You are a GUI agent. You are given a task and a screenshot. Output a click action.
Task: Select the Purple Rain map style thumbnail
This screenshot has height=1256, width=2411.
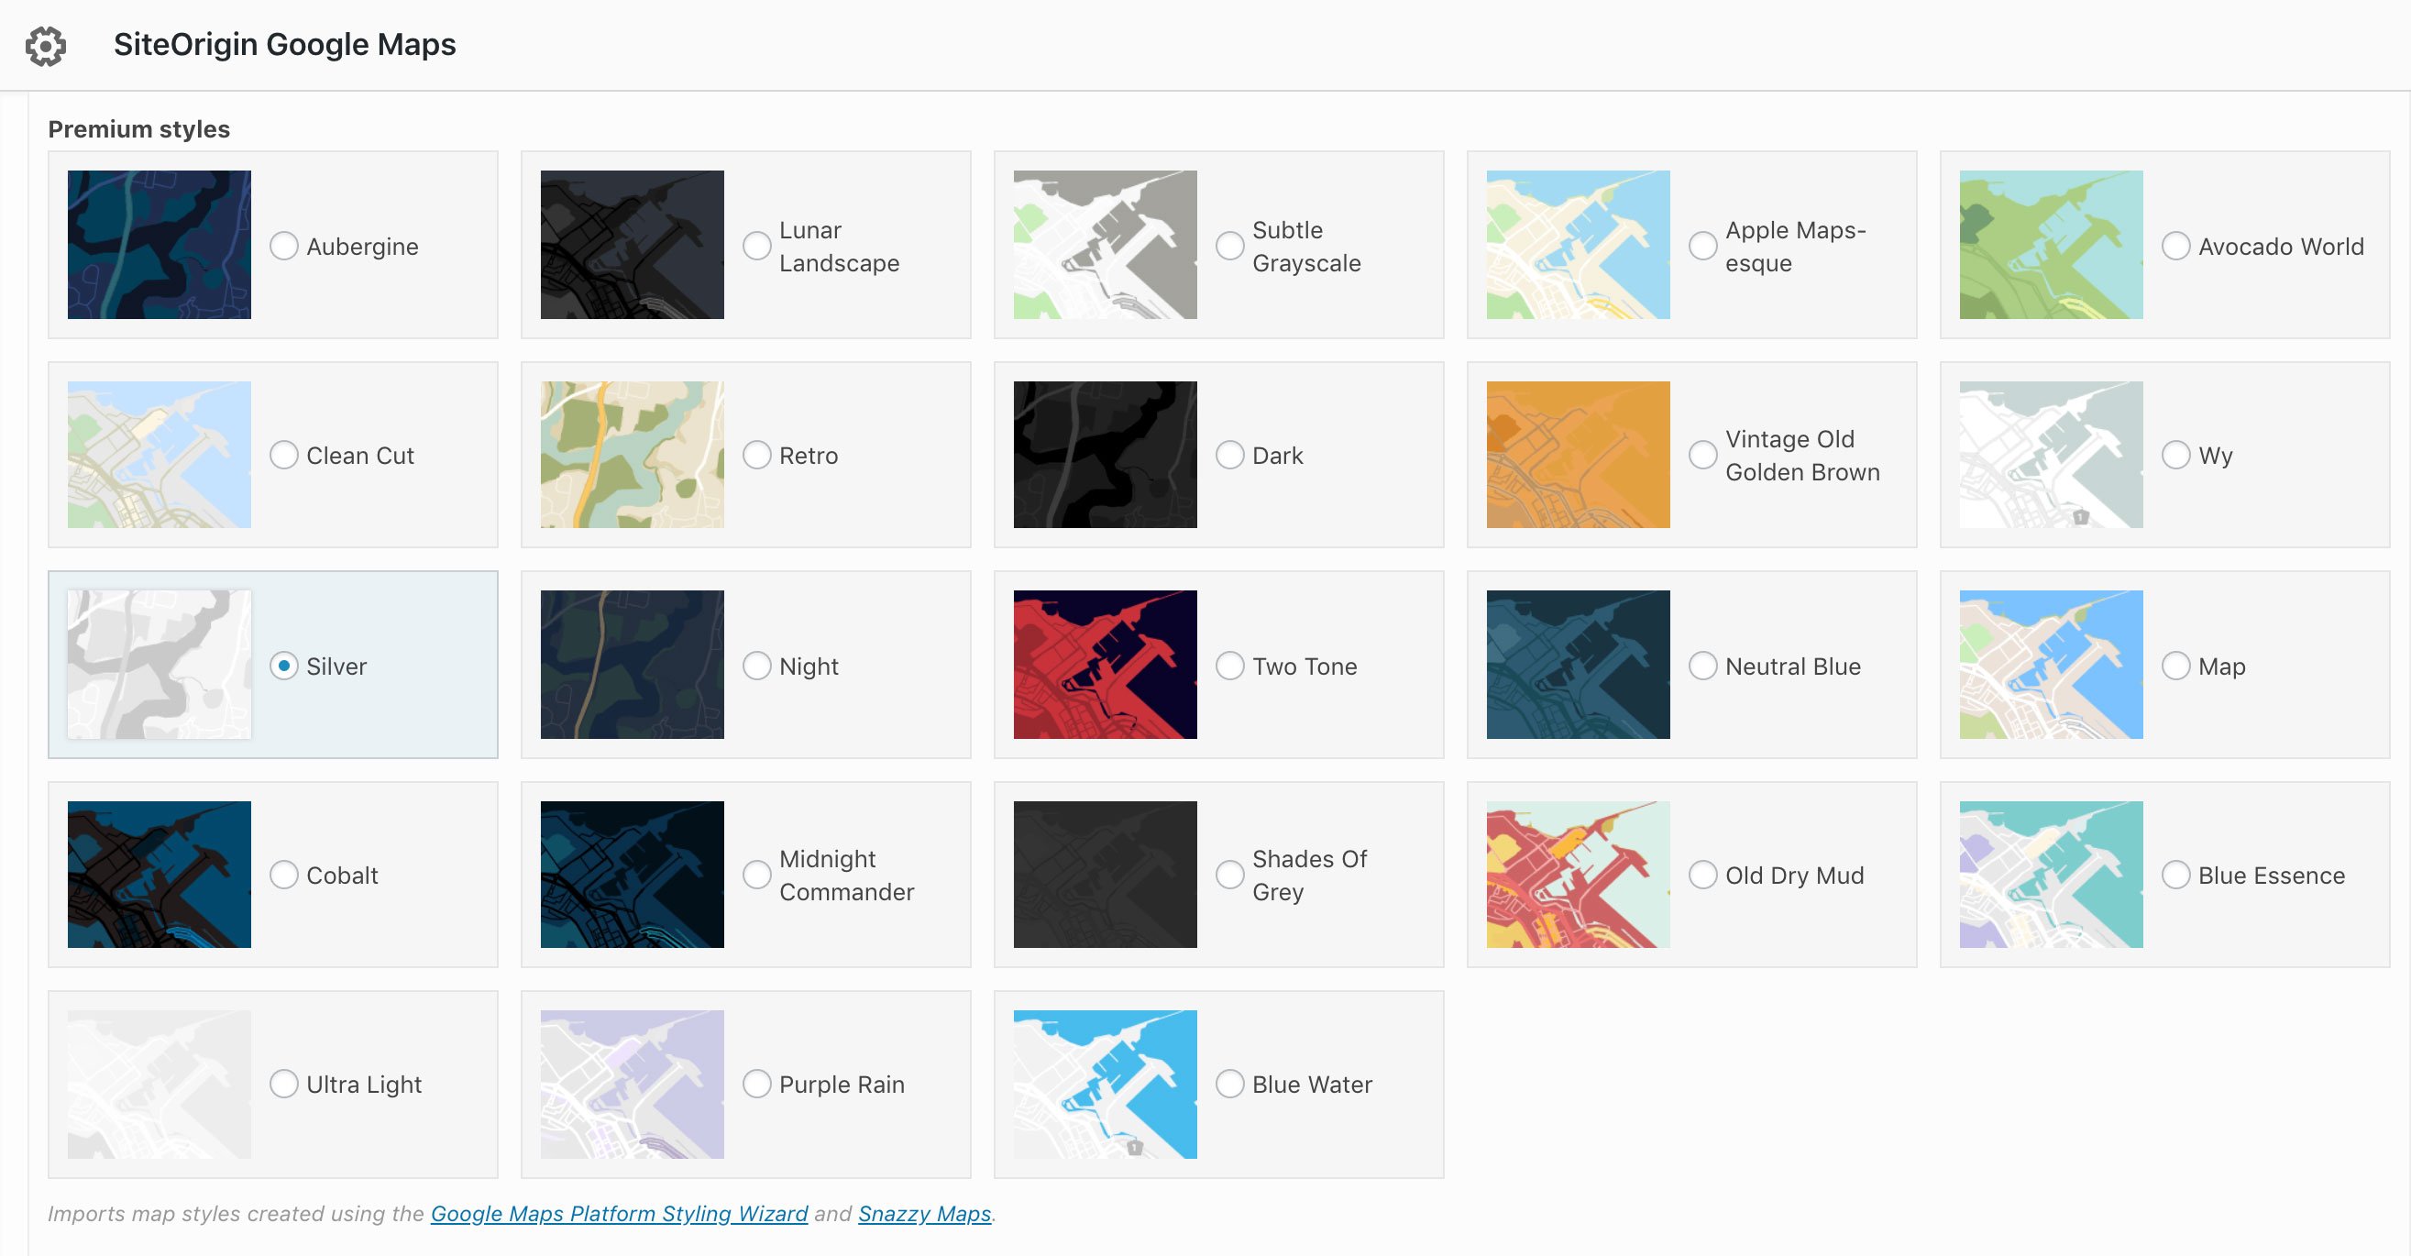pos(632,1084)
